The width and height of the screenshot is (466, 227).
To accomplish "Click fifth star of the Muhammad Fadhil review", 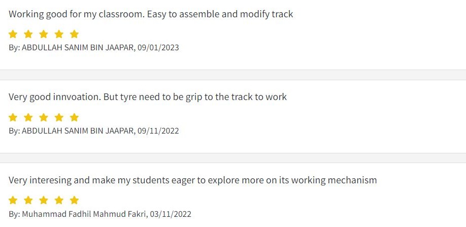I will pyautogui.click(x=74, y=200).
